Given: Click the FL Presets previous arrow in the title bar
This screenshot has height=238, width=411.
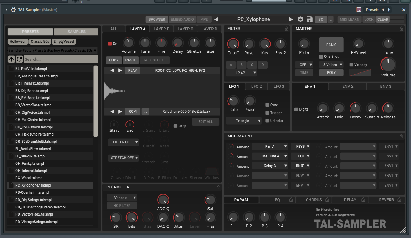Looking at the screenshot, I should [x=383, y=10].
